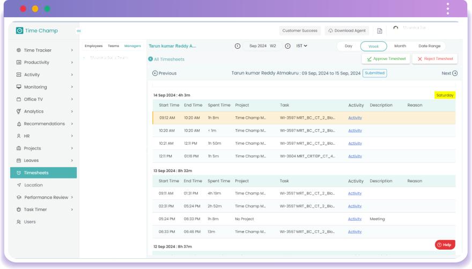Switch to the Teams tab

114,46
